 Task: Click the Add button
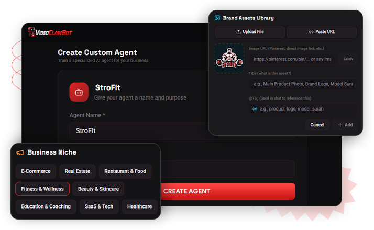coord(345,125)
